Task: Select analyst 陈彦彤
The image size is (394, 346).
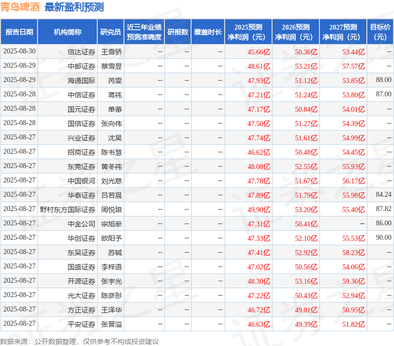Action: click(112, 296)
